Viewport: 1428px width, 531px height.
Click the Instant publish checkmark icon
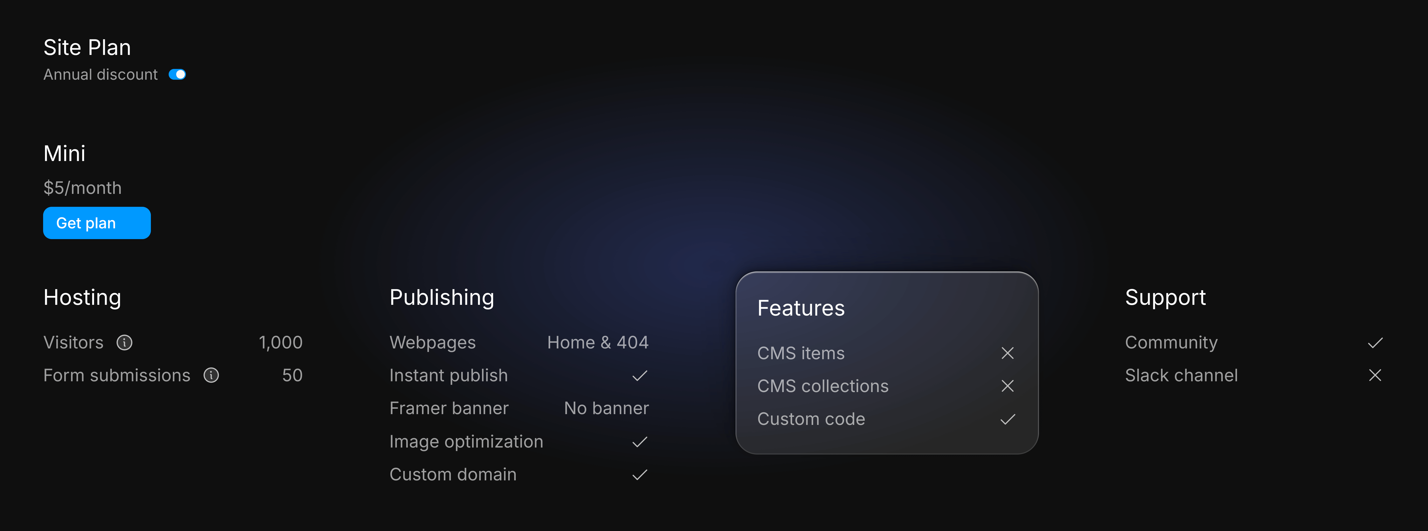point(640,375)
